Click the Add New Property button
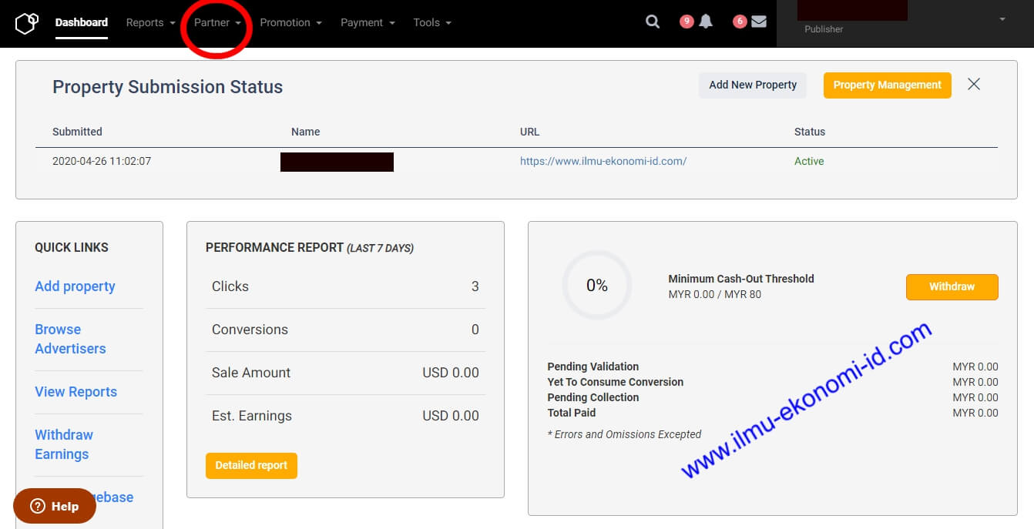Viewport: 1034px width, 529px height. click(752, 85)
